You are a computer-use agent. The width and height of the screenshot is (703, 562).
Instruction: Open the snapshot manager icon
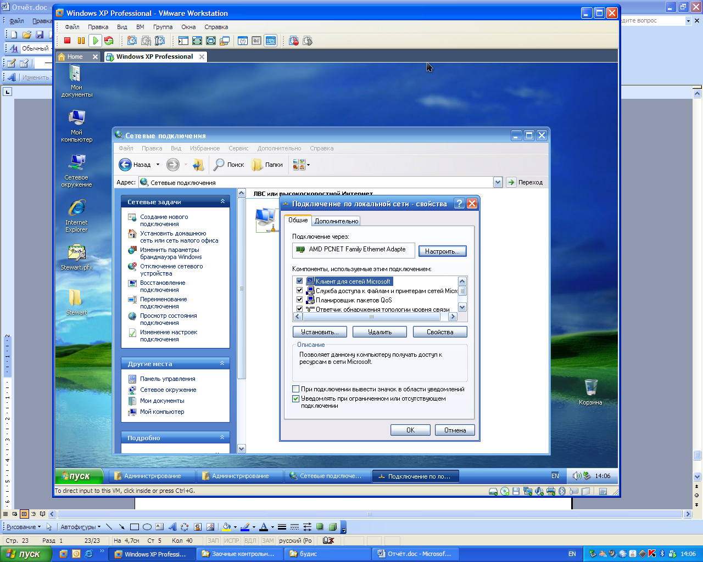click(159, 41)
